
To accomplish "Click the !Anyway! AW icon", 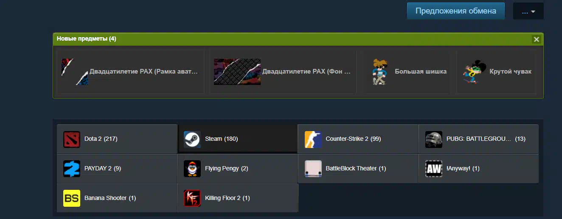I will [x=434, y=169].
